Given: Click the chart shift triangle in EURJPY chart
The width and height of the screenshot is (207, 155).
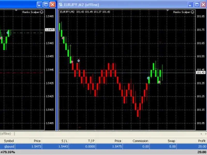Looking at the screenshot, I should [x=167, y=10].
